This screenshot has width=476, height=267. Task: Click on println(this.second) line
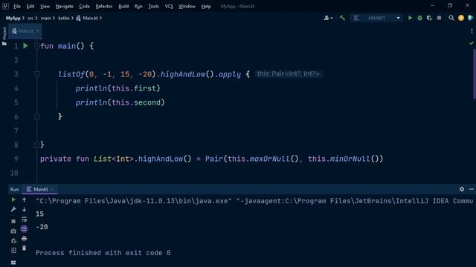(120, 102)
